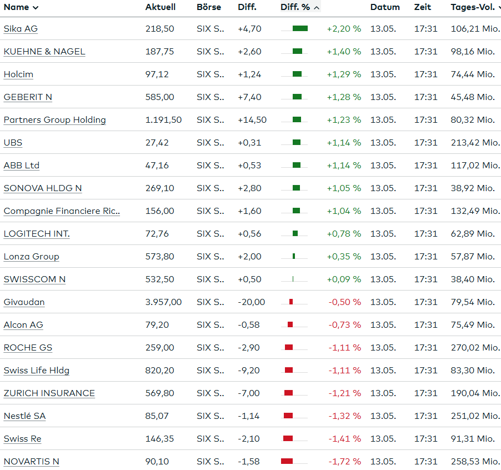Screen dimensions: 501x470
Task: Open NOVARTIS N stock link
Action: point(31,462)
